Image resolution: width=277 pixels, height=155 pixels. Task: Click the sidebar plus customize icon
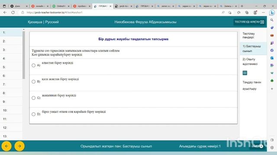[x=272, y=89]
